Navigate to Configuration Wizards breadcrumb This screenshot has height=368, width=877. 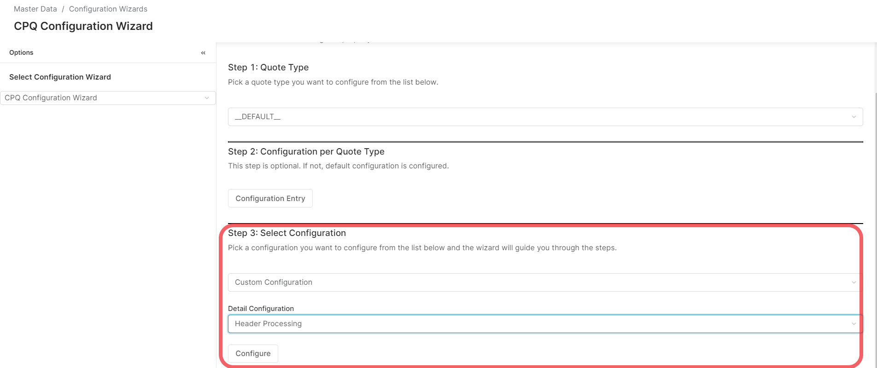(x=108, y=9)
